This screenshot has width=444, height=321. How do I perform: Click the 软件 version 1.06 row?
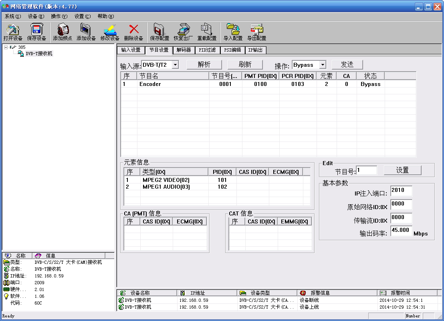coord(59,296)
